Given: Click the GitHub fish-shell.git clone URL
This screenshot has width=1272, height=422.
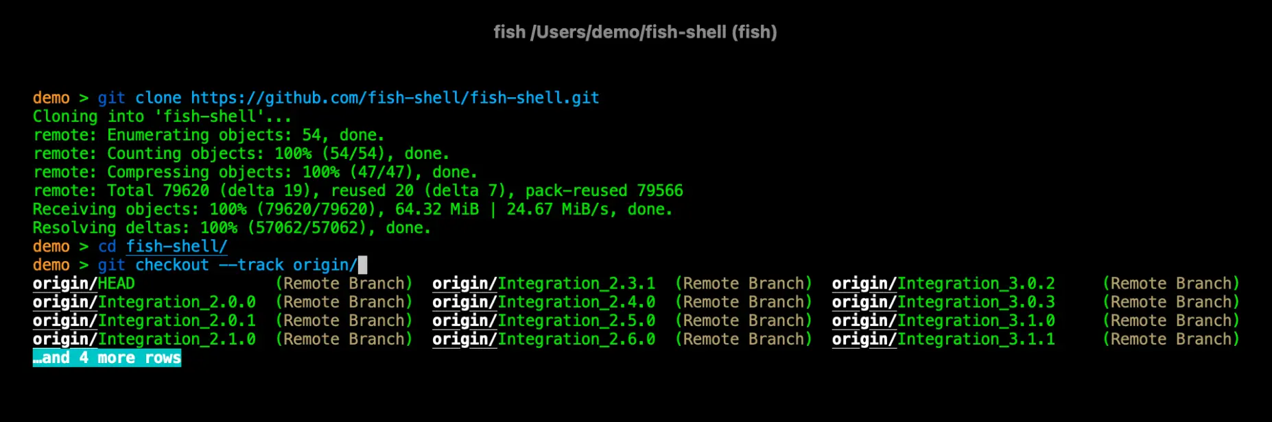Looking at the screenshot, I should [x=394, y=98].
